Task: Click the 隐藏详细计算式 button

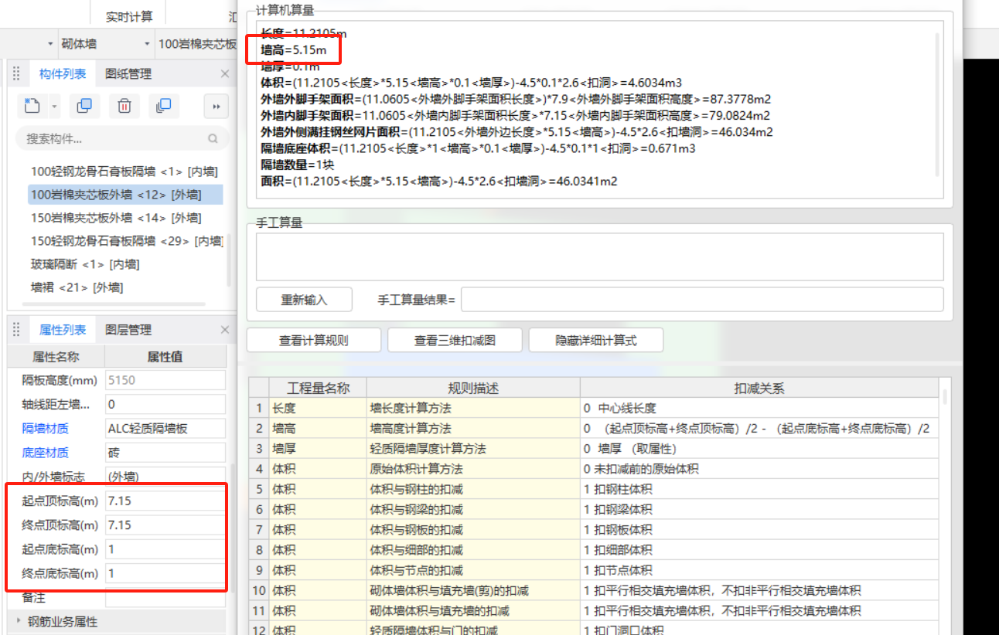Action: pos(595,340)
